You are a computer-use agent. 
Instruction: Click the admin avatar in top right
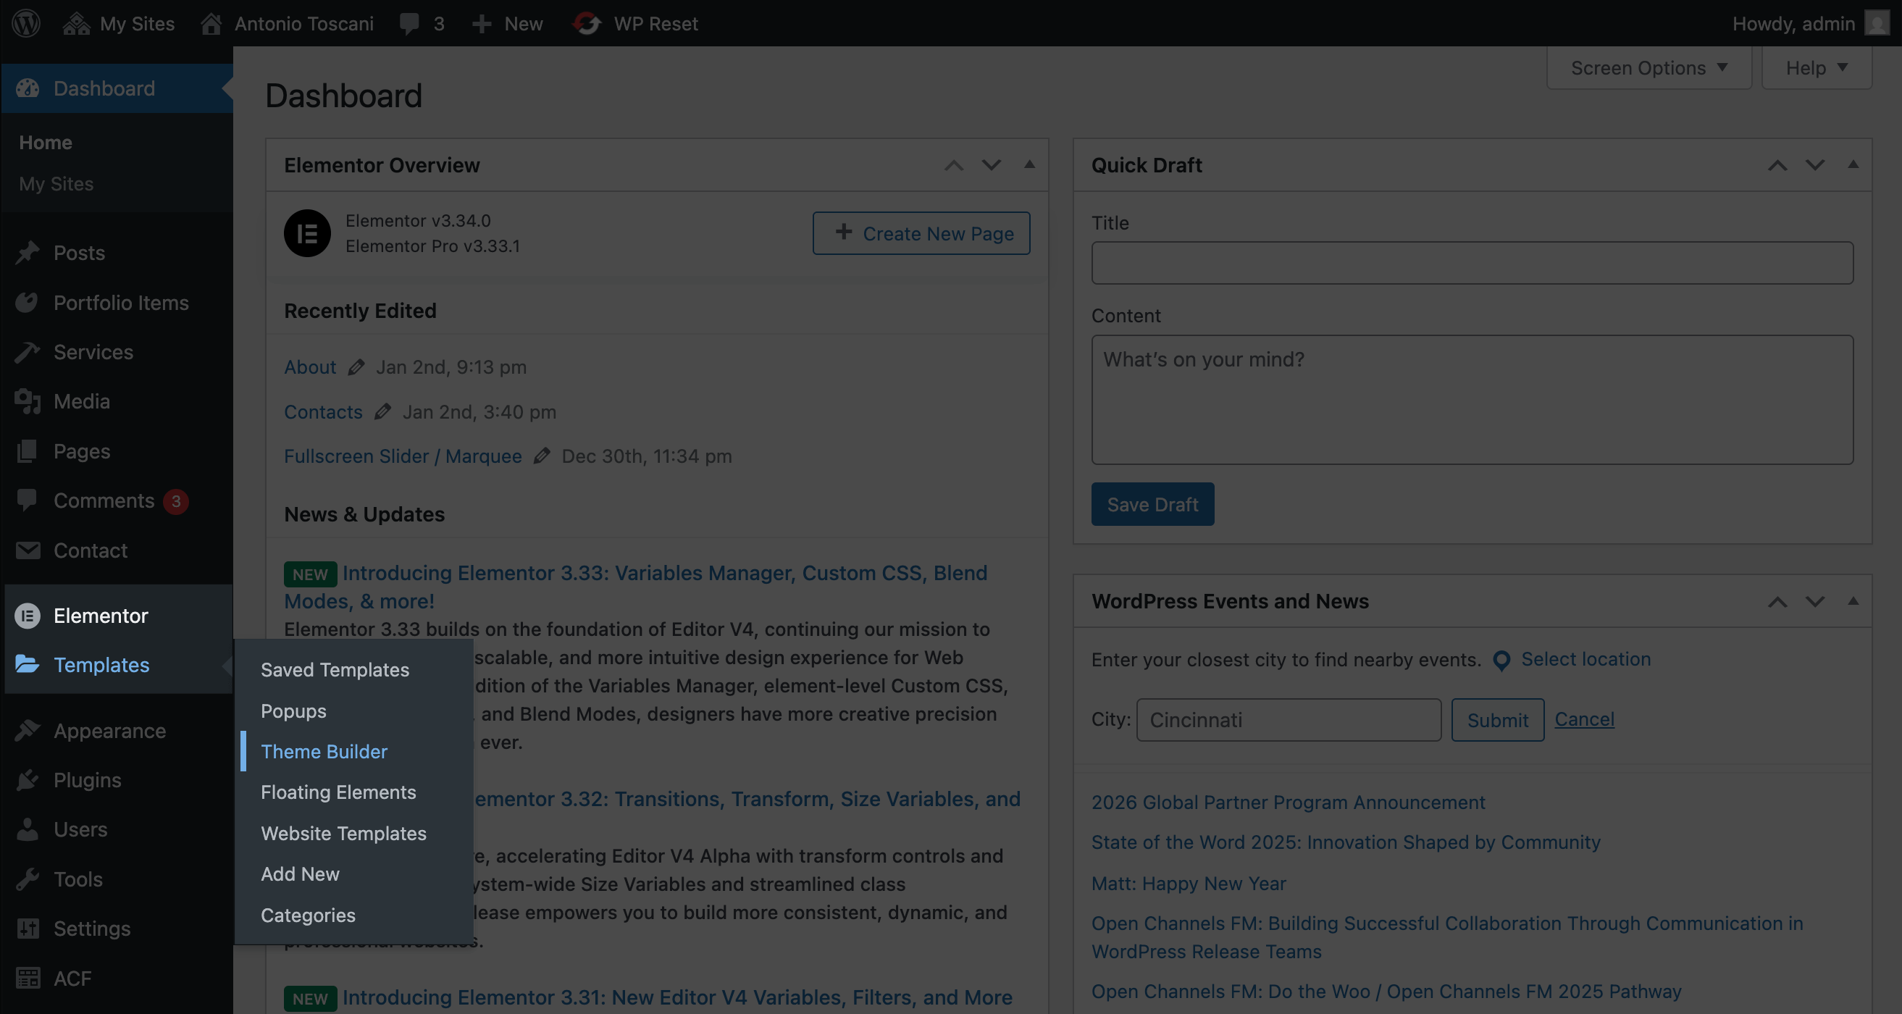pos(1876,23)
